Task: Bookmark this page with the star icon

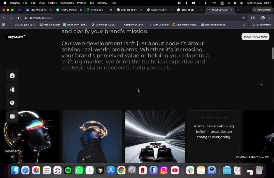Action: point(244,18)
